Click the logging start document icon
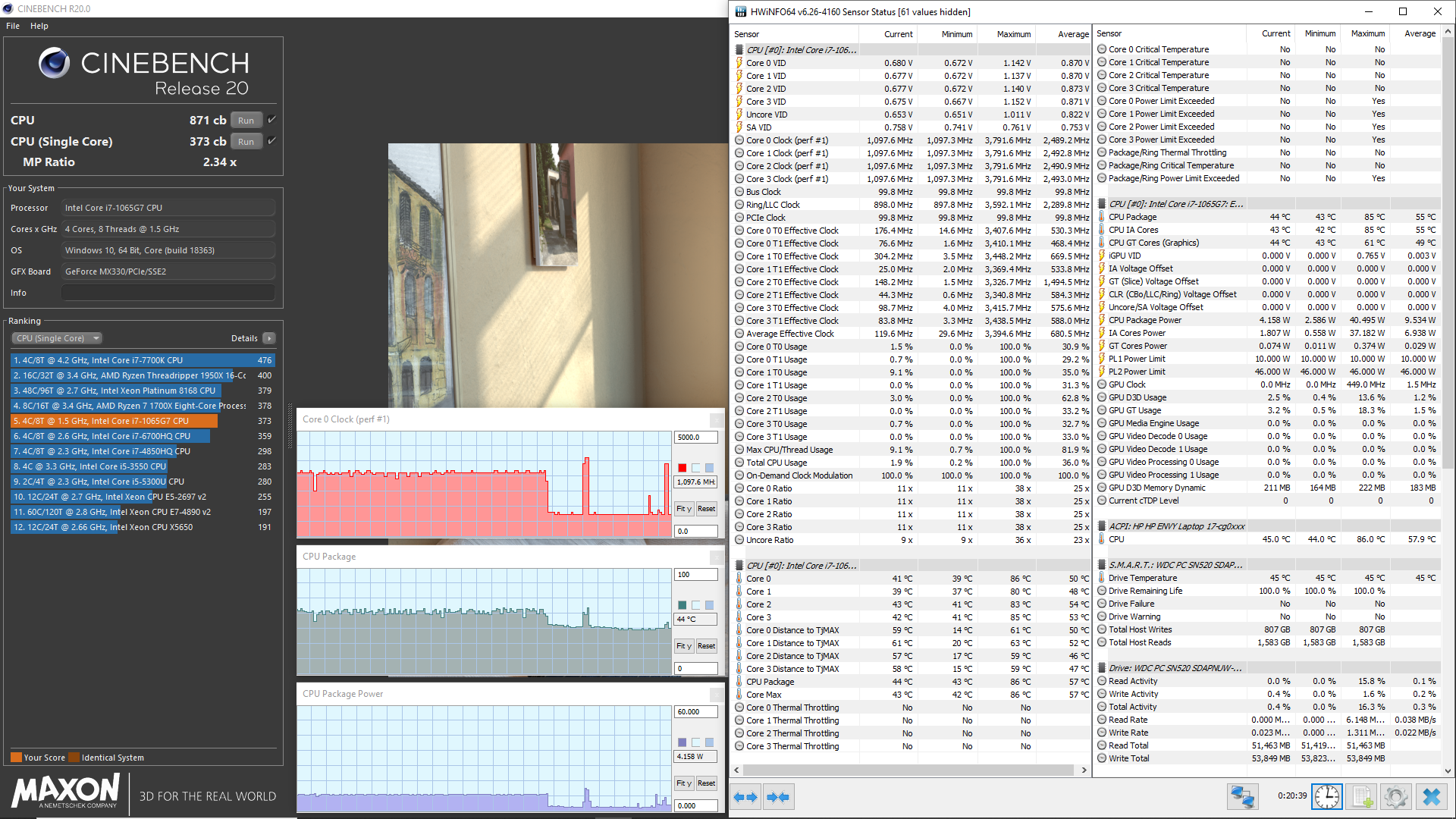This screenshot has height=819, width=1456. pos(1362,797)
